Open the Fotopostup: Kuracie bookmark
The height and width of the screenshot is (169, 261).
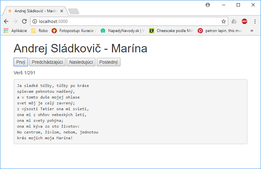[x=74, y=31]
